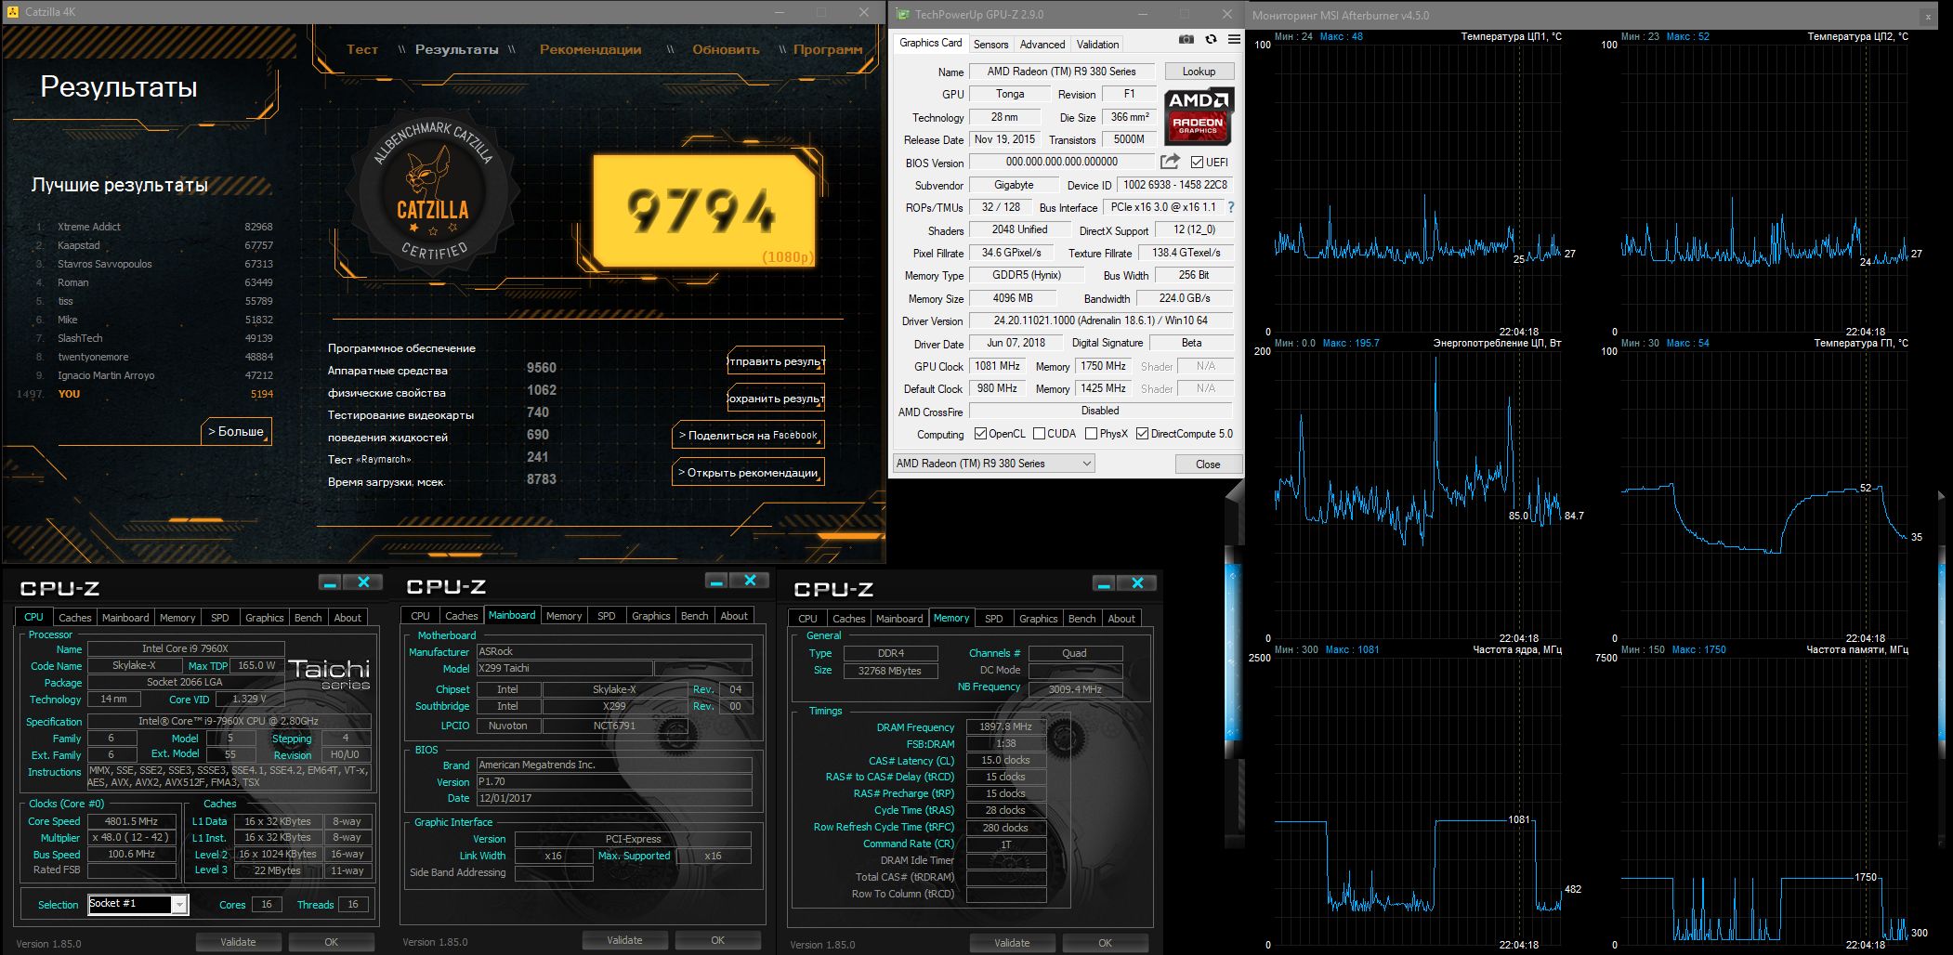Click the Bus Interface question mark icon
The image size is (1953, 955).
1231,207
